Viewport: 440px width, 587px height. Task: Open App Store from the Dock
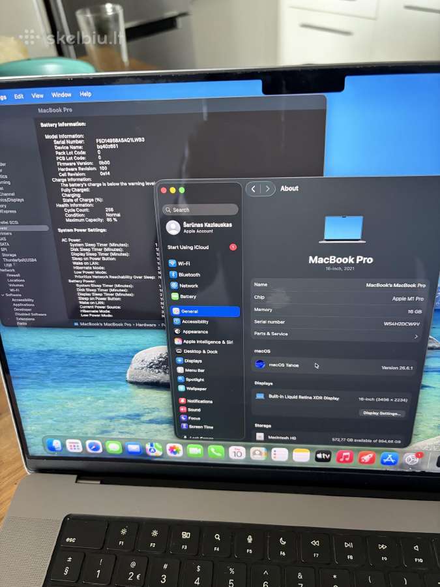tap(389, 459)
